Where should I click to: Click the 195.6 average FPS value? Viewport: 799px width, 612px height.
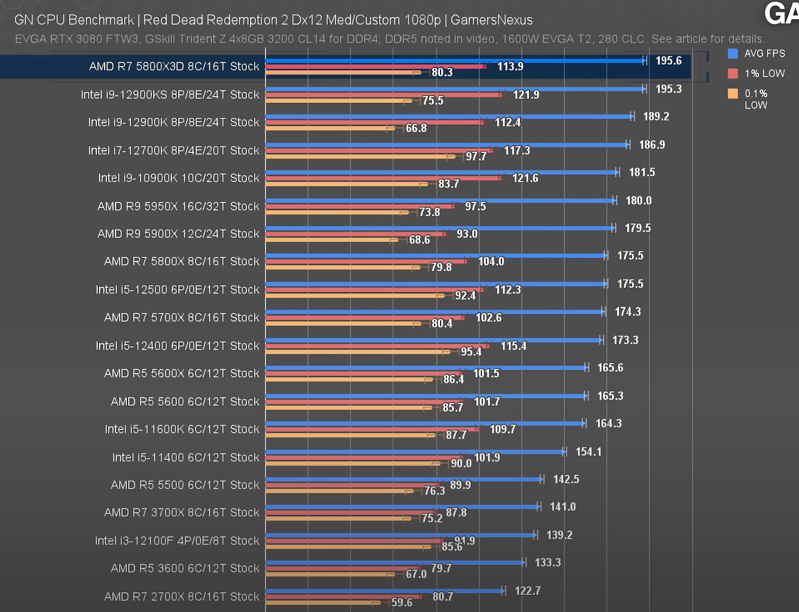click(669, 60)
